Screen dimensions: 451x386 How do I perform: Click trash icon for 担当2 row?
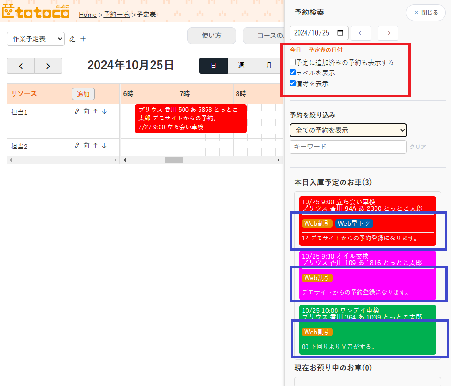click(x=86, y=146)
